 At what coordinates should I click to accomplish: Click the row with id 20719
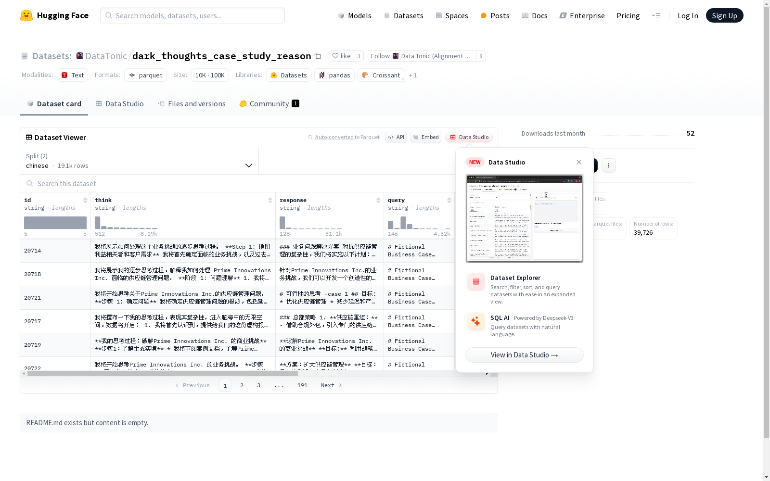point(237,345)
